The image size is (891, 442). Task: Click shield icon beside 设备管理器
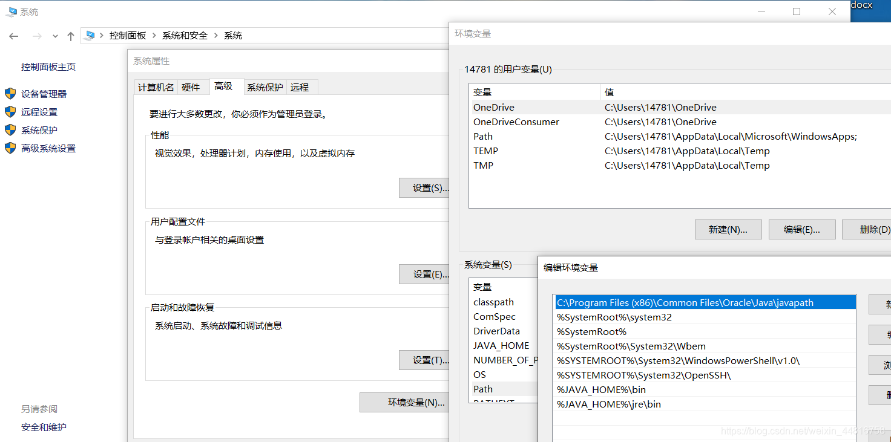click(x=10, y=94)
